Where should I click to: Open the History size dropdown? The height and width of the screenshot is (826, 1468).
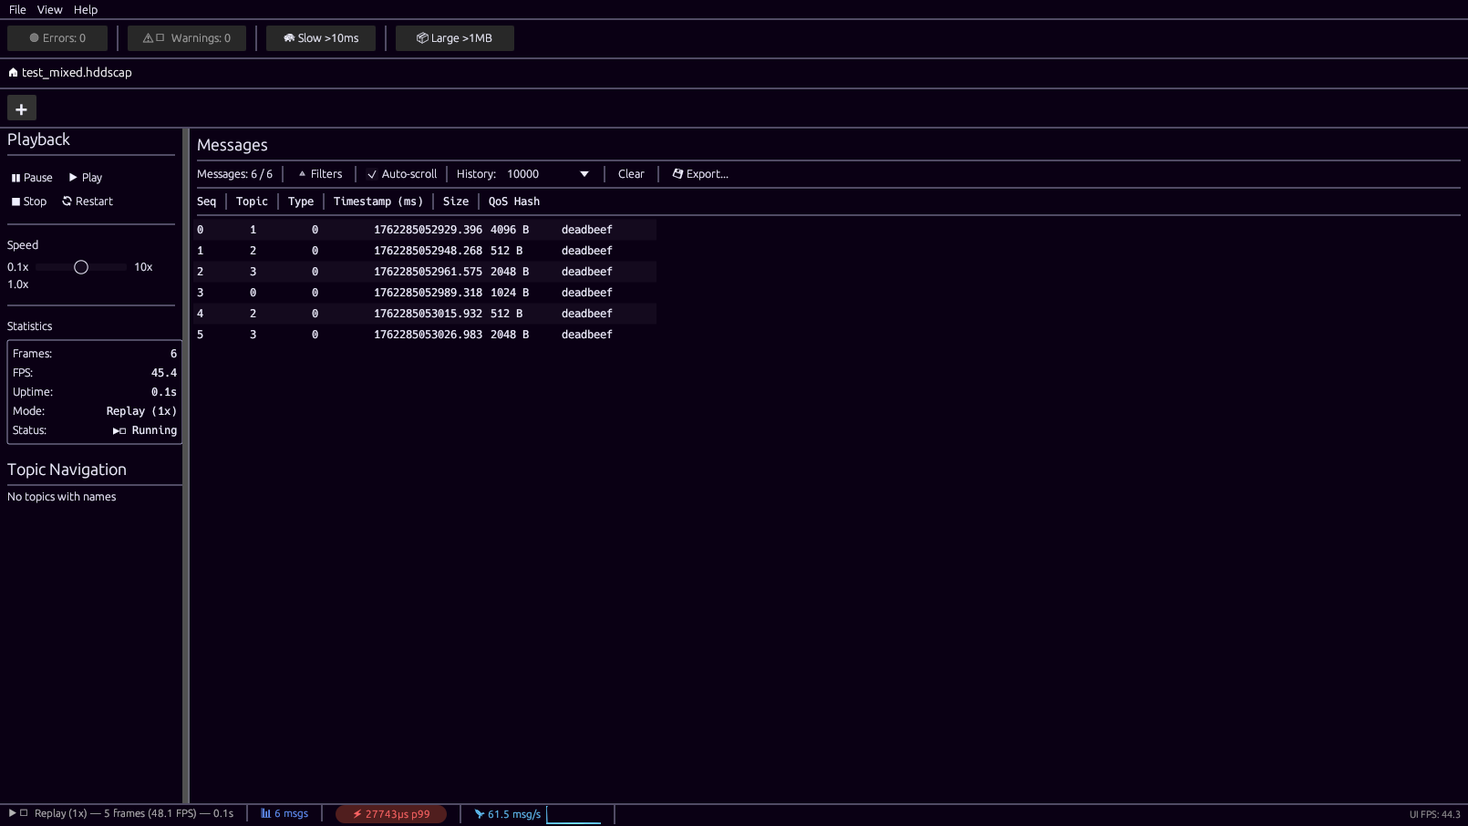584,173
